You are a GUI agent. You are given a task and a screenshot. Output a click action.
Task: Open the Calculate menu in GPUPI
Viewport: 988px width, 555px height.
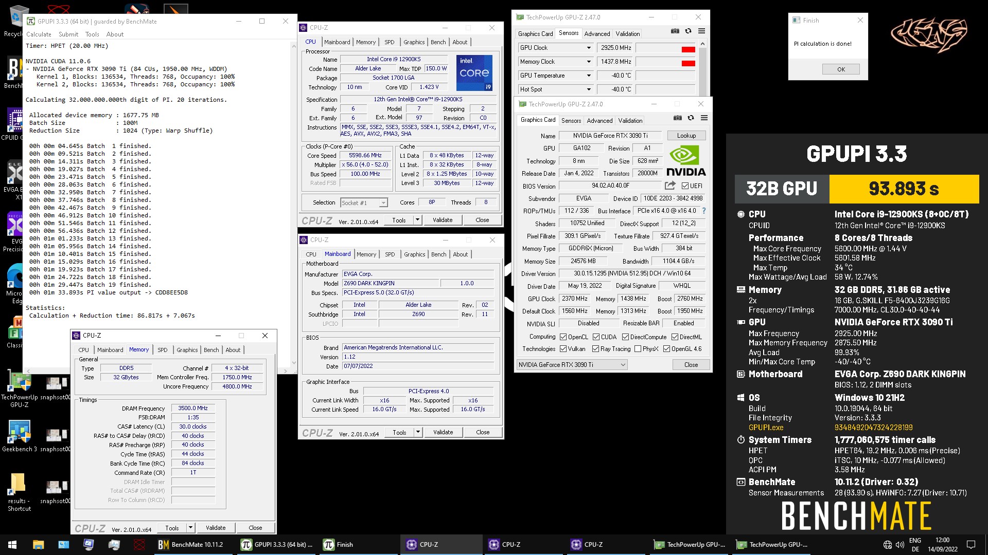tap(39, 34)
